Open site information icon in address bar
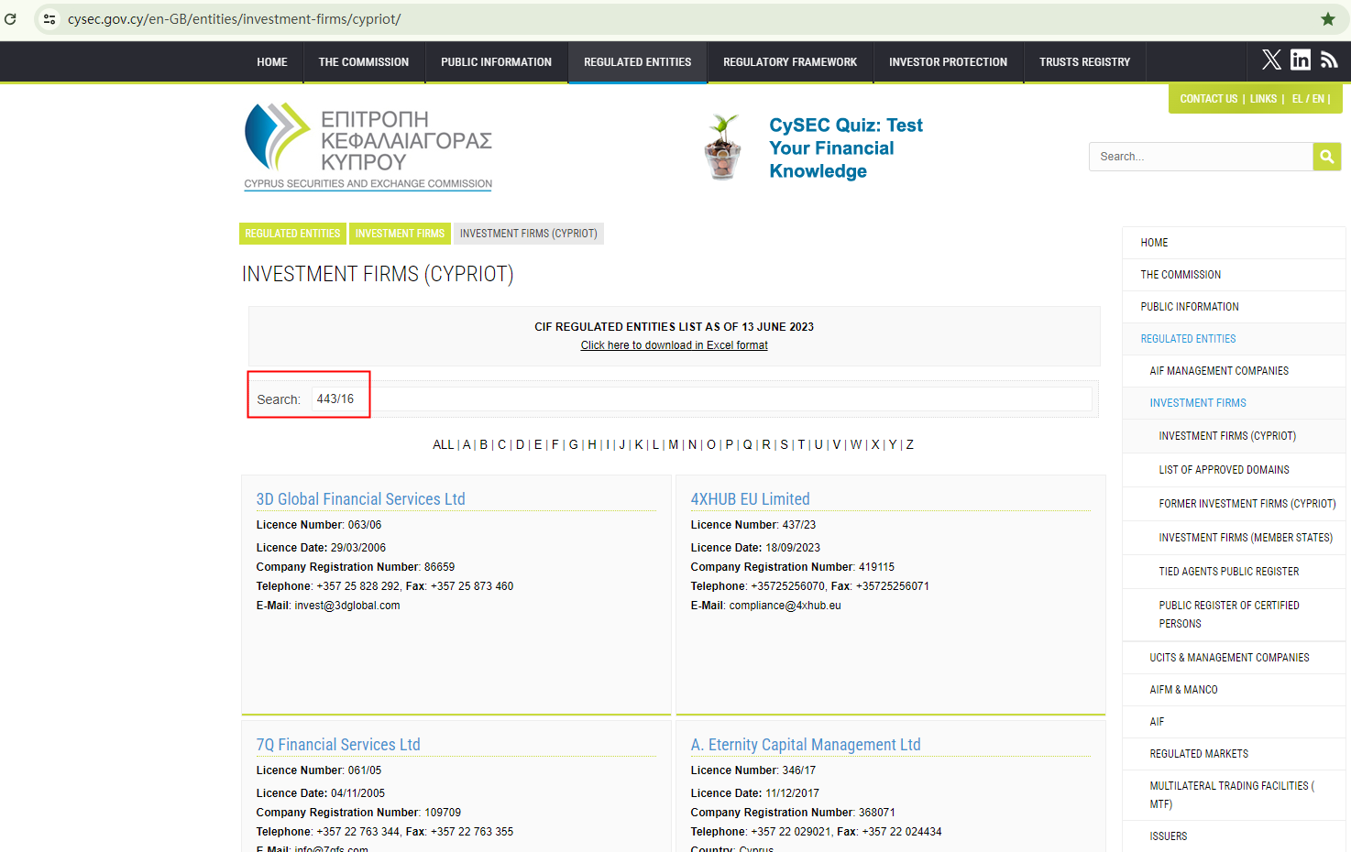 click(49, 18)
